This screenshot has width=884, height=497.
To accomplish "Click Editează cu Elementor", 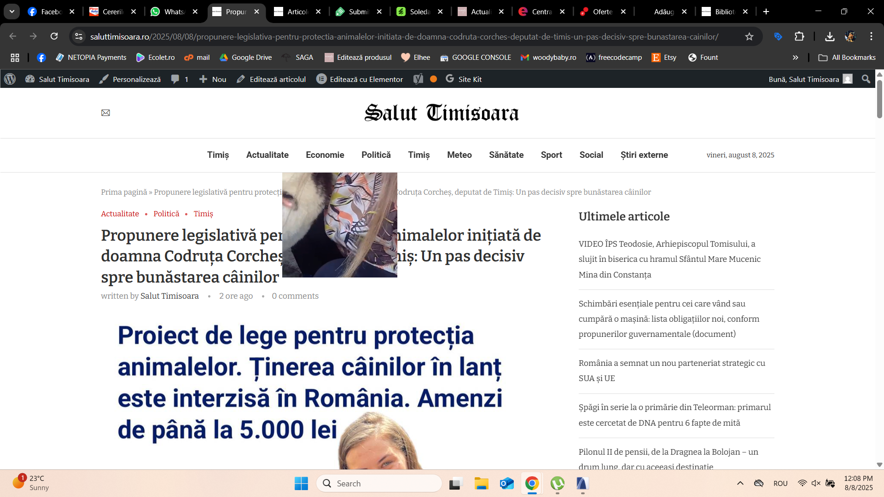I will (x=360, y=79).
